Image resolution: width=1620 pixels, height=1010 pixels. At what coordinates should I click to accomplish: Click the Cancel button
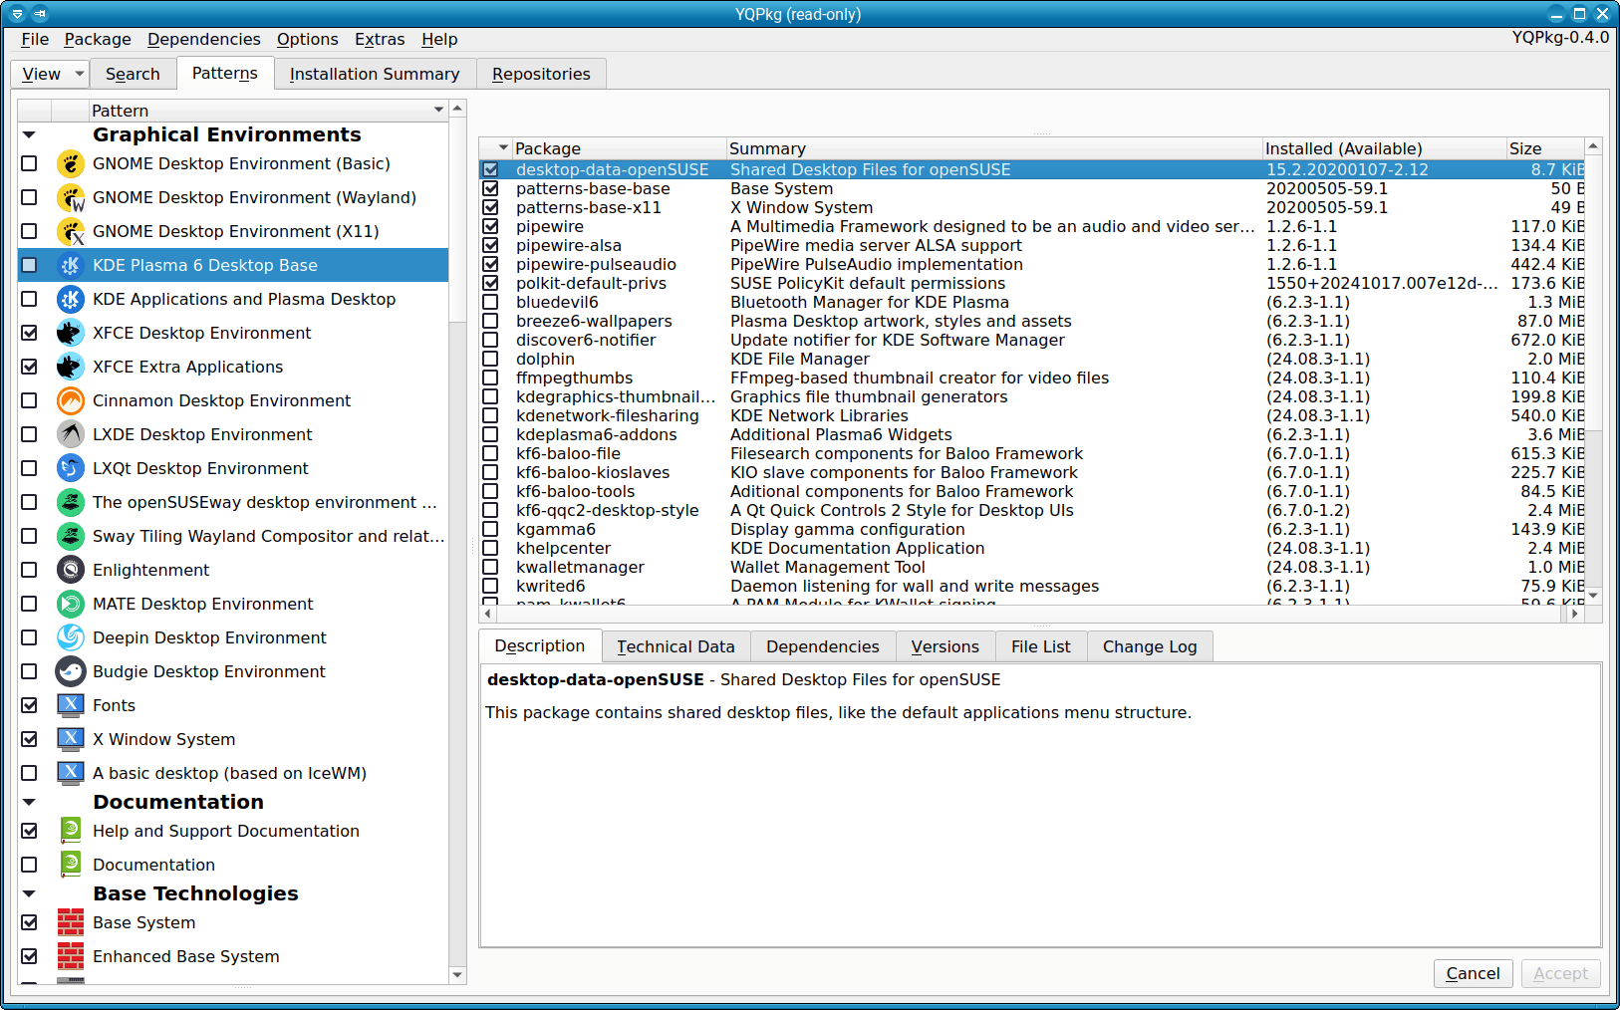1473,973
